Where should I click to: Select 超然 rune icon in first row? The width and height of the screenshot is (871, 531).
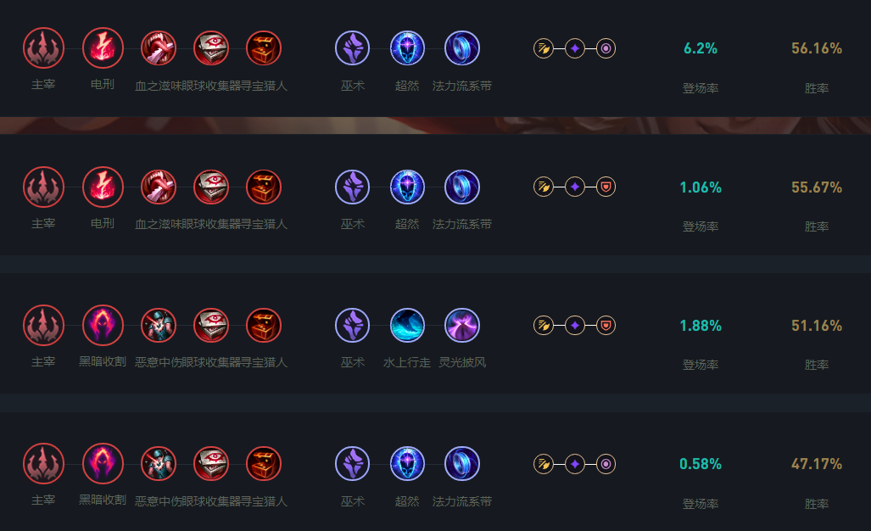point(407,48)
